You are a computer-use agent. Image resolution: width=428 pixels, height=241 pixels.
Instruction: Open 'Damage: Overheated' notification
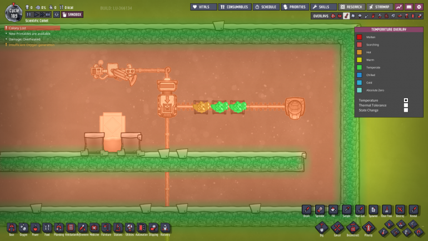click(x=24, y=39)
